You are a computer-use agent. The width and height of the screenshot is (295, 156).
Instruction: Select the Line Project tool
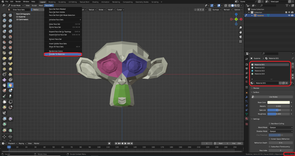pos(4,113)
